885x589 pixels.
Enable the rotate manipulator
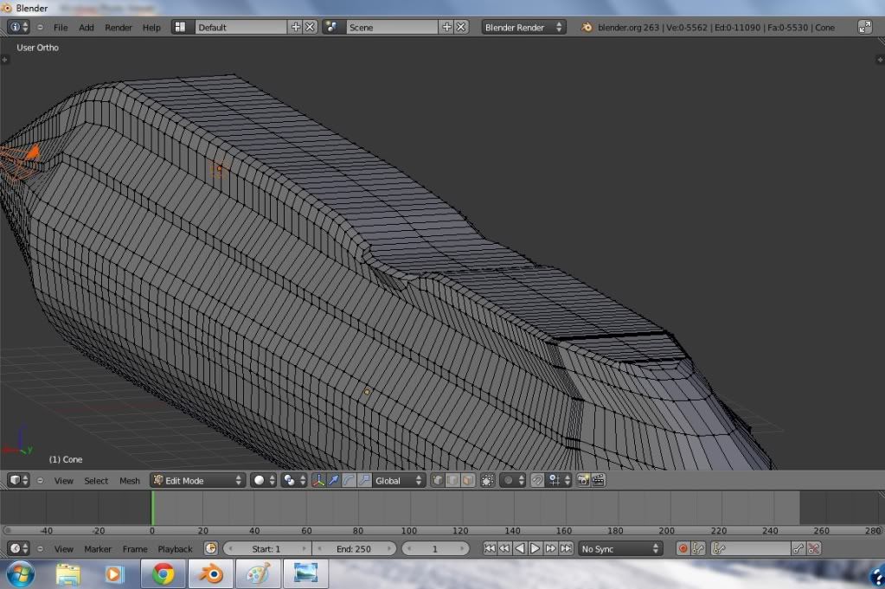click(x=349, y=480)
